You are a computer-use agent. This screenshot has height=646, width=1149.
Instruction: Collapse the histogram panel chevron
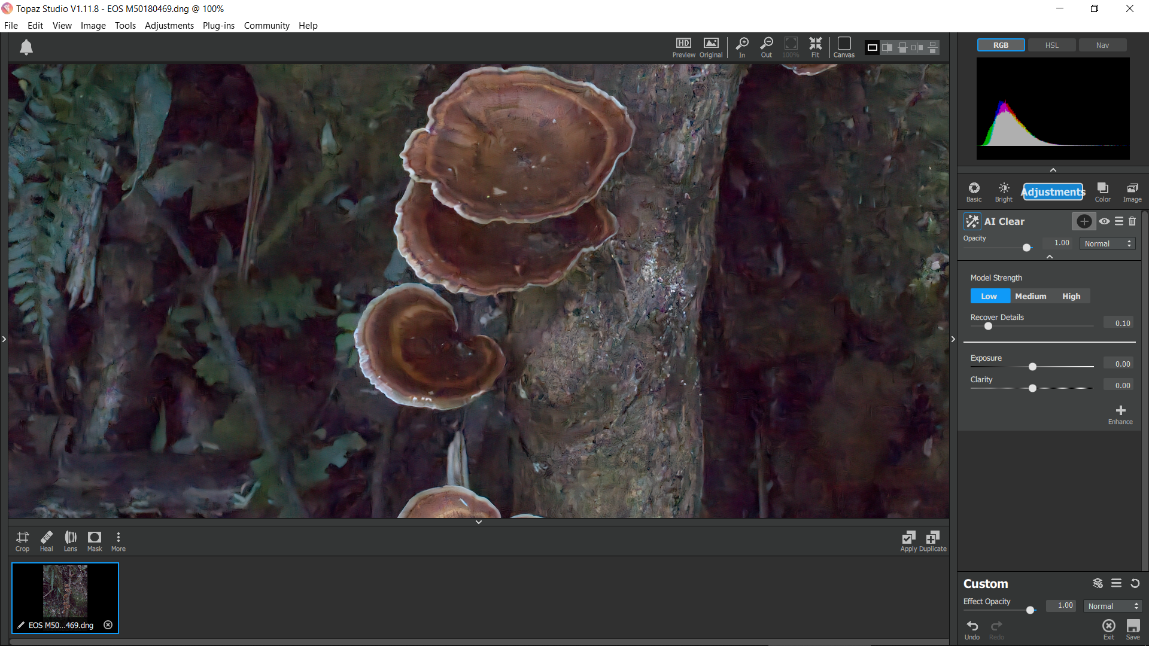click(x=1053, y=170)
